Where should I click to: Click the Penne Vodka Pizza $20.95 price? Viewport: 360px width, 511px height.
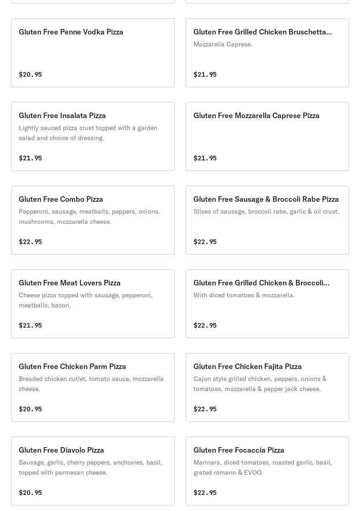point(30,74)
